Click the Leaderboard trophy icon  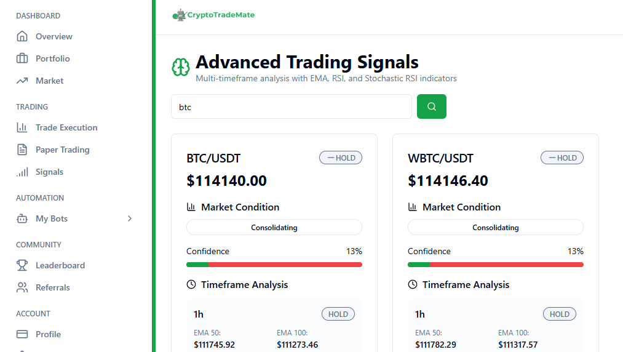click(22, 265)
